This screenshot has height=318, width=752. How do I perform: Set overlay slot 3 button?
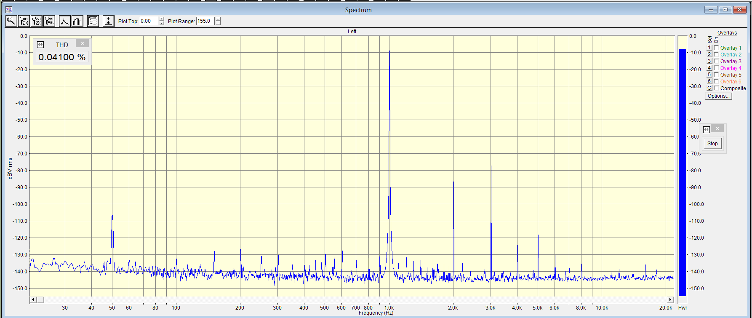click(x=709, y=61)
